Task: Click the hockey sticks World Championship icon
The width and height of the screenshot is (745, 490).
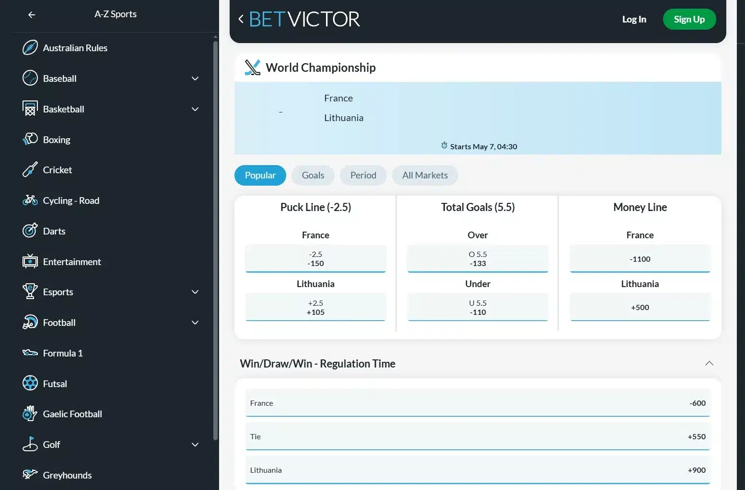Action: [x=253, y=67]
